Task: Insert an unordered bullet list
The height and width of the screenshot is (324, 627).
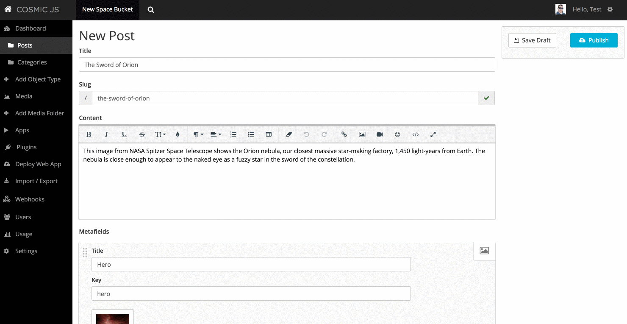Action: (251, 134)
